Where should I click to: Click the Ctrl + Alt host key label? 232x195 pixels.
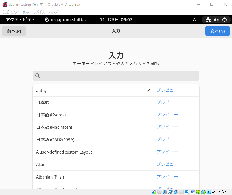click(219, 192)
